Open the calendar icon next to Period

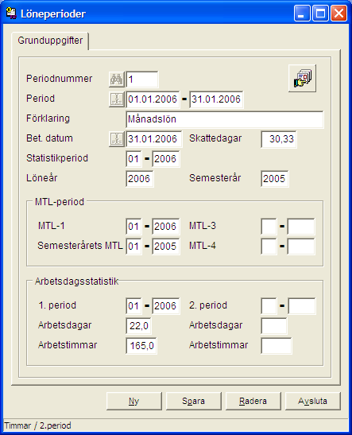click(117, 99)
